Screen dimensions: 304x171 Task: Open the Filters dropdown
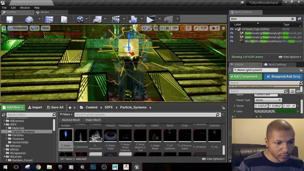coord(66,114)
